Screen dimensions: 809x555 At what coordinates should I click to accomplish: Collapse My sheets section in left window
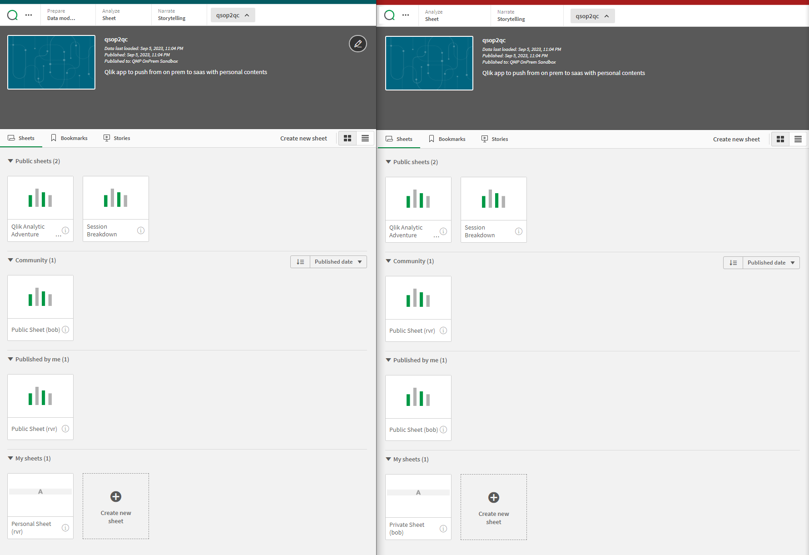(x=10, y=458)
